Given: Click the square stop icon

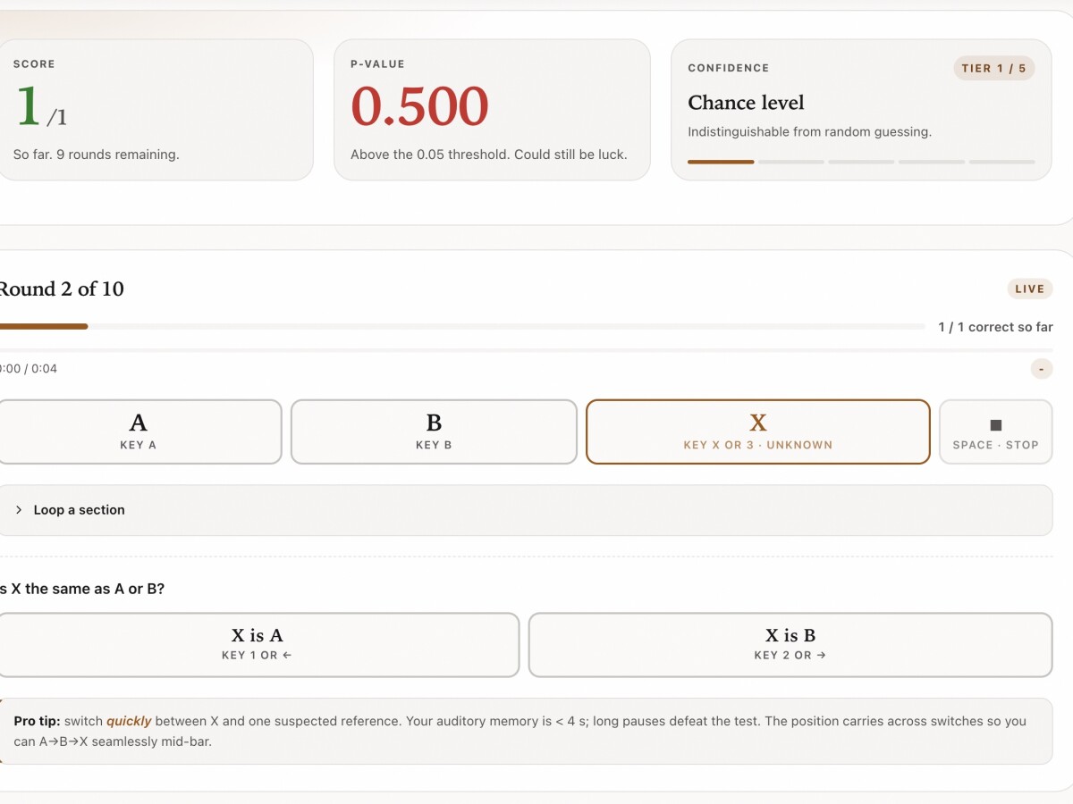Looking at the screenshot, I should (x=996, y=425).
